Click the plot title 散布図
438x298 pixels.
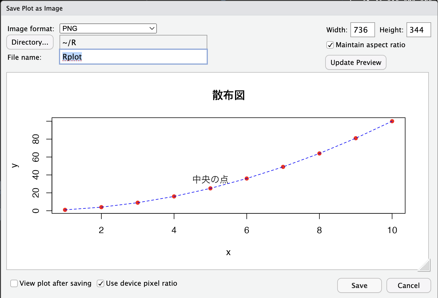[x=228, y=96]
